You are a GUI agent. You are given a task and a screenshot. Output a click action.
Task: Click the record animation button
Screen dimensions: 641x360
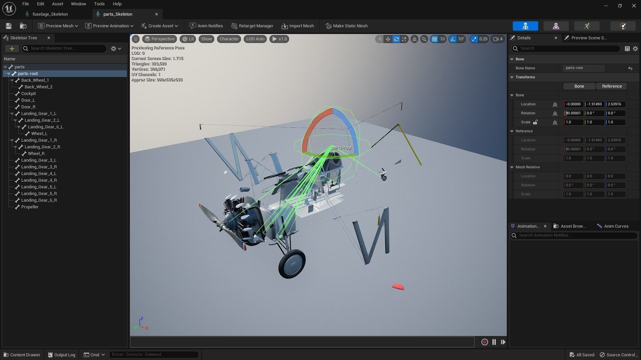tap(485, 342)
